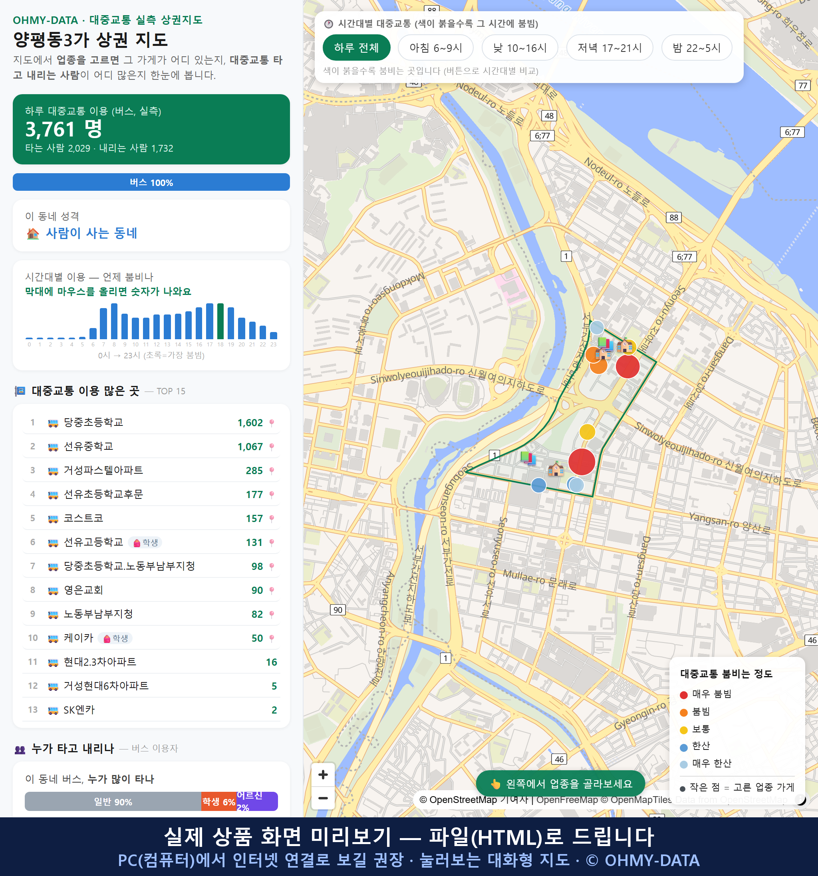Select the 코스트코 row showing 157
This screenshot has height=876, width=818.
click(x=151, y=518)
